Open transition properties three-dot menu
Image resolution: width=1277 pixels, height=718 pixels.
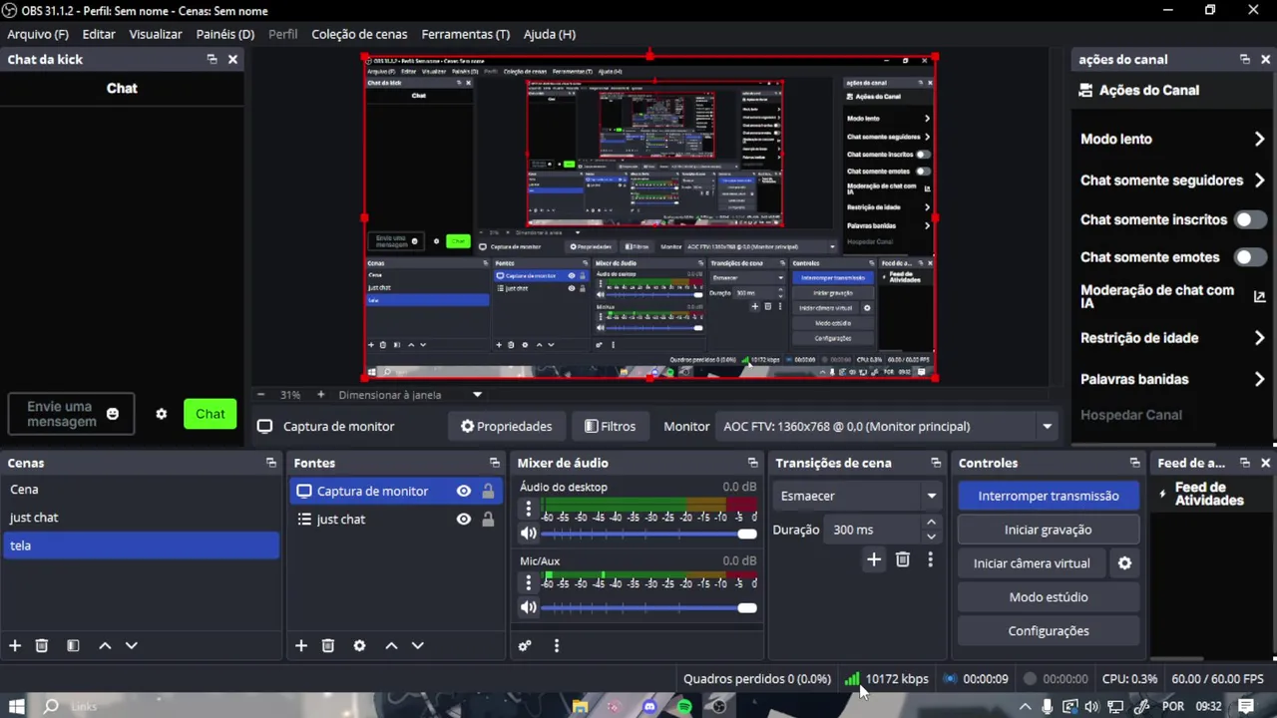point(930,559)
